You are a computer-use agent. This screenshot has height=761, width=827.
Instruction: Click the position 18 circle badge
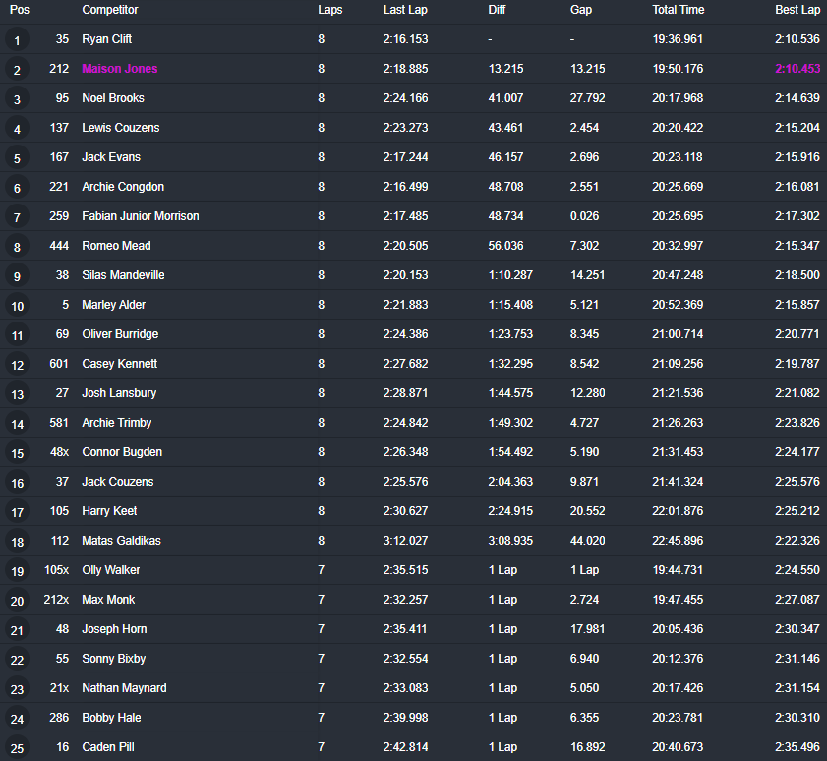pos(18,542)
